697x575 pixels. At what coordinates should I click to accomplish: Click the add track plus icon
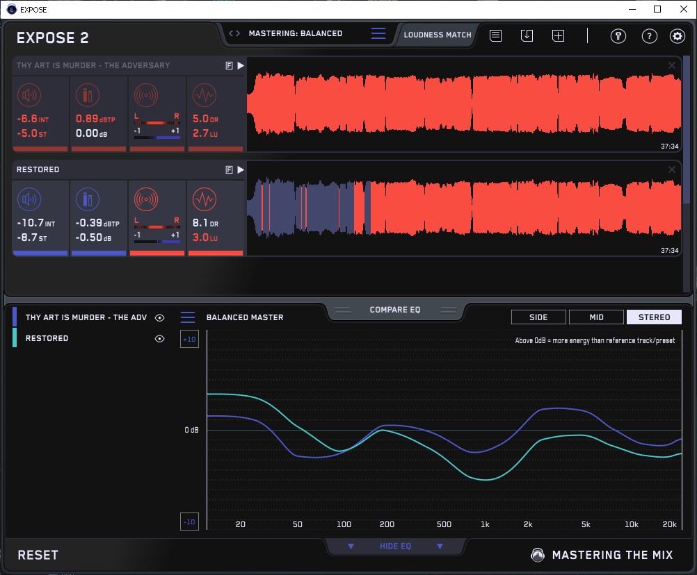558,35
